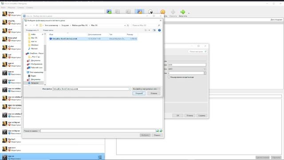Select Загрузки in the dialog sidebar
This screenshot has height=160, width=284.
33,83
